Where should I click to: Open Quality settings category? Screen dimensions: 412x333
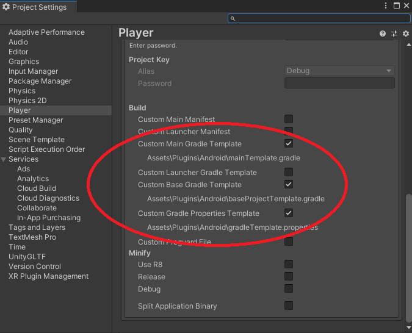21,130
